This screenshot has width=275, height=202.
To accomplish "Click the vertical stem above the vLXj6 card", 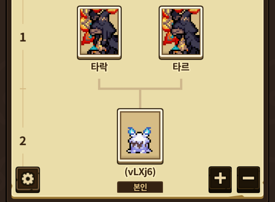I will pos(140,99).
